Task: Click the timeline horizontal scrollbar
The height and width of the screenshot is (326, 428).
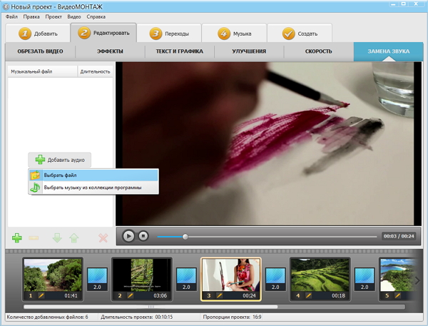Action: click(151, 307)
